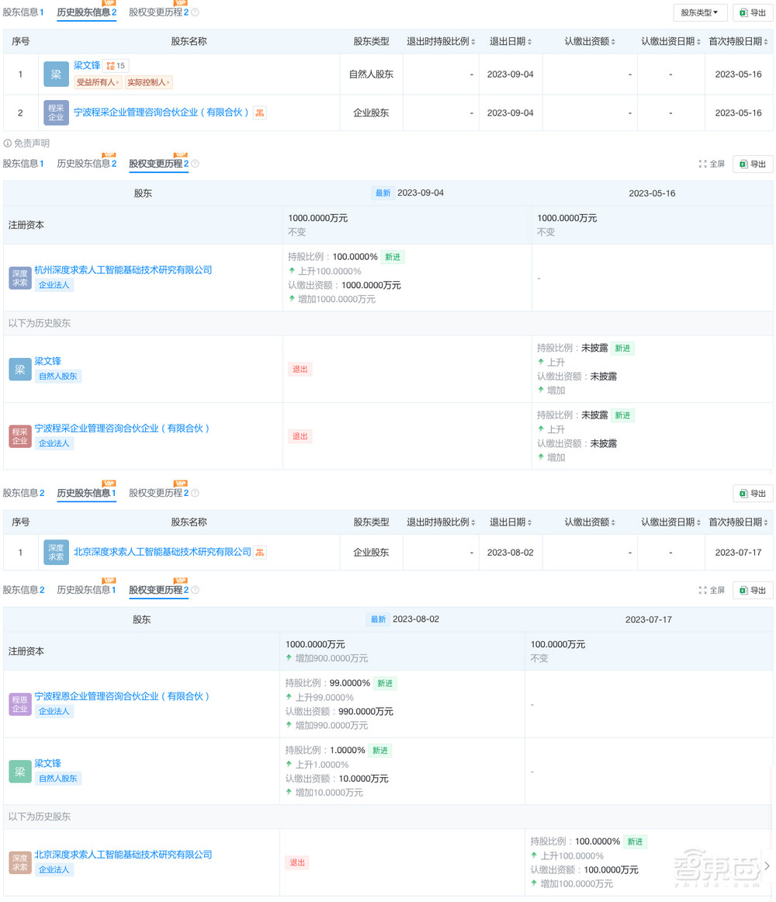Click the relationship graph icon showing 15 next to 梁文锋
The height and width of the screenshot is (902, 776).
[x=114, y=65]
